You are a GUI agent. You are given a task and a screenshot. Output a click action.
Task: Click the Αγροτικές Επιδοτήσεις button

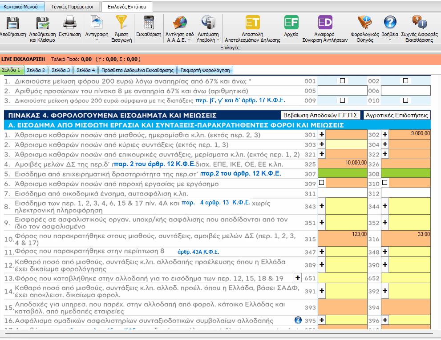click(x=397, y=115)
